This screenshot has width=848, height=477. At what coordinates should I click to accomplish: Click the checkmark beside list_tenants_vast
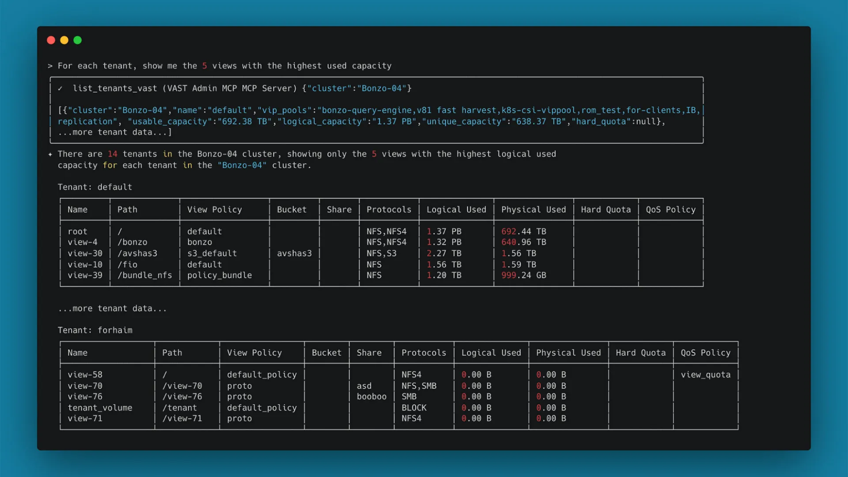tap(61, 88)
